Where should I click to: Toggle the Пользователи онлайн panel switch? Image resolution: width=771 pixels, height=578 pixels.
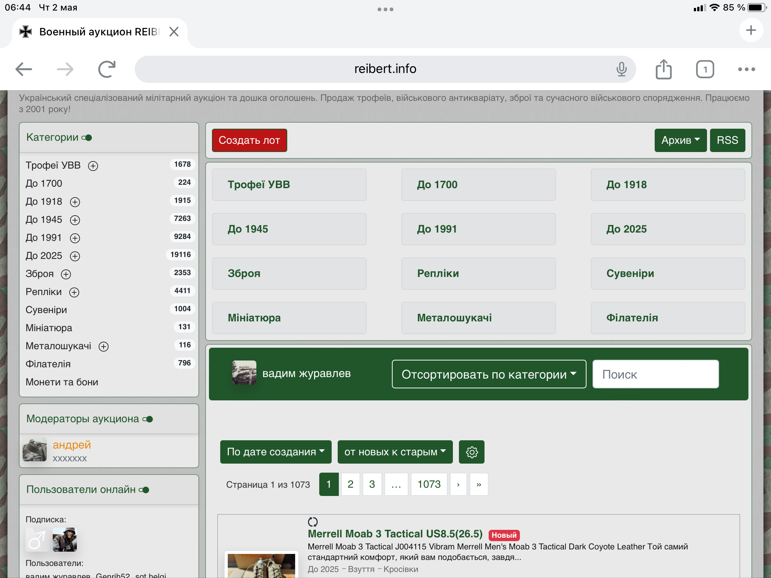144,490
